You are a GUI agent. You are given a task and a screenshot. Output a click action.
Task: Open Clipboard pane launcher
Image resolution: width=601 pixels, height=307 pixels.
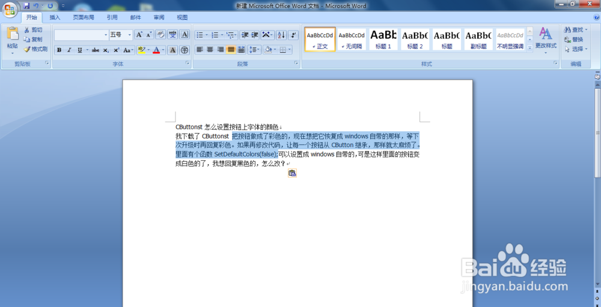47,63
